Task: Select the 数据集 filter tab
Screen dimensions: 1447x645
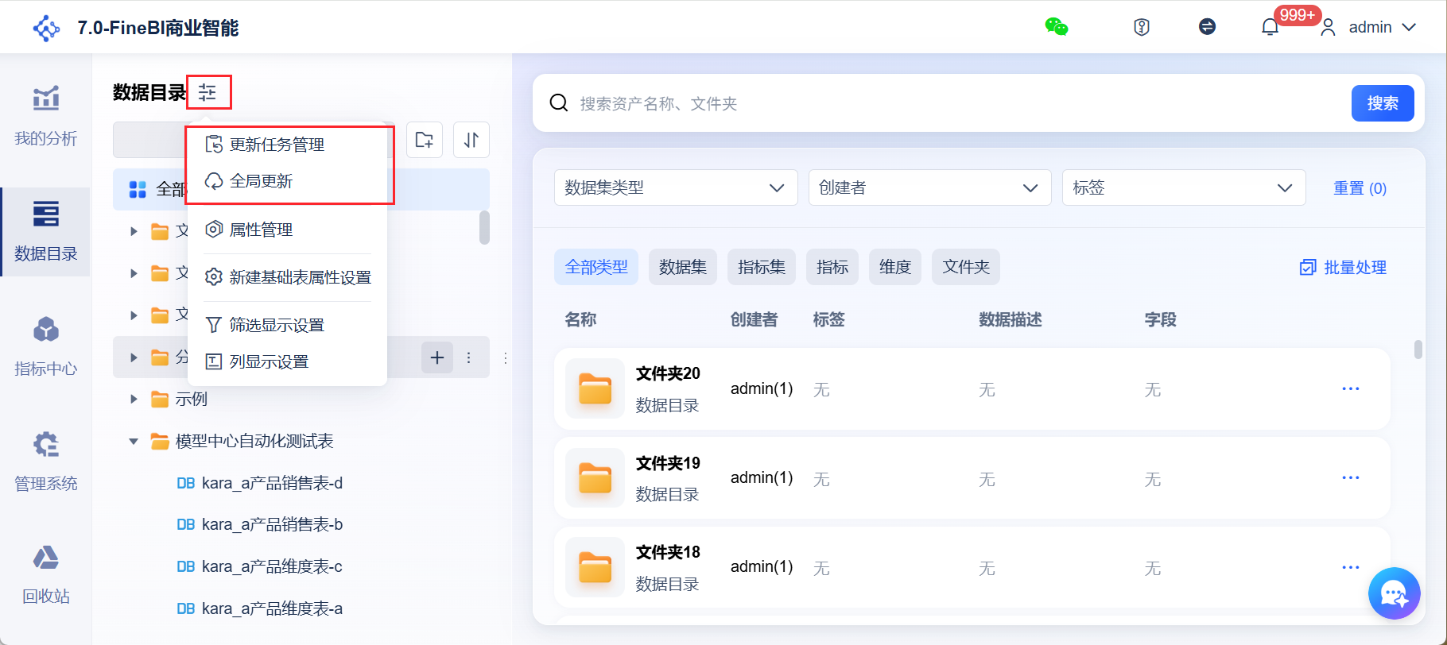Action: (x=683, y=267)
